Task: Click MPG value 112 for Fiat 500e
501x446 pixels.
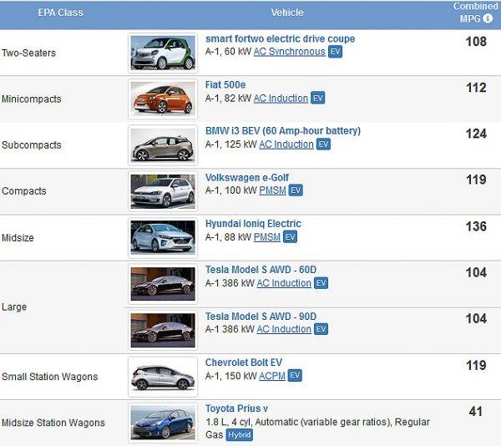Action: pos(476,88)
